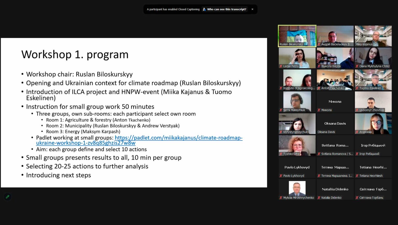Select Nataliia Didenko participant tile
The height and width of the screenshot is (225, 398).
pos(335,190)
